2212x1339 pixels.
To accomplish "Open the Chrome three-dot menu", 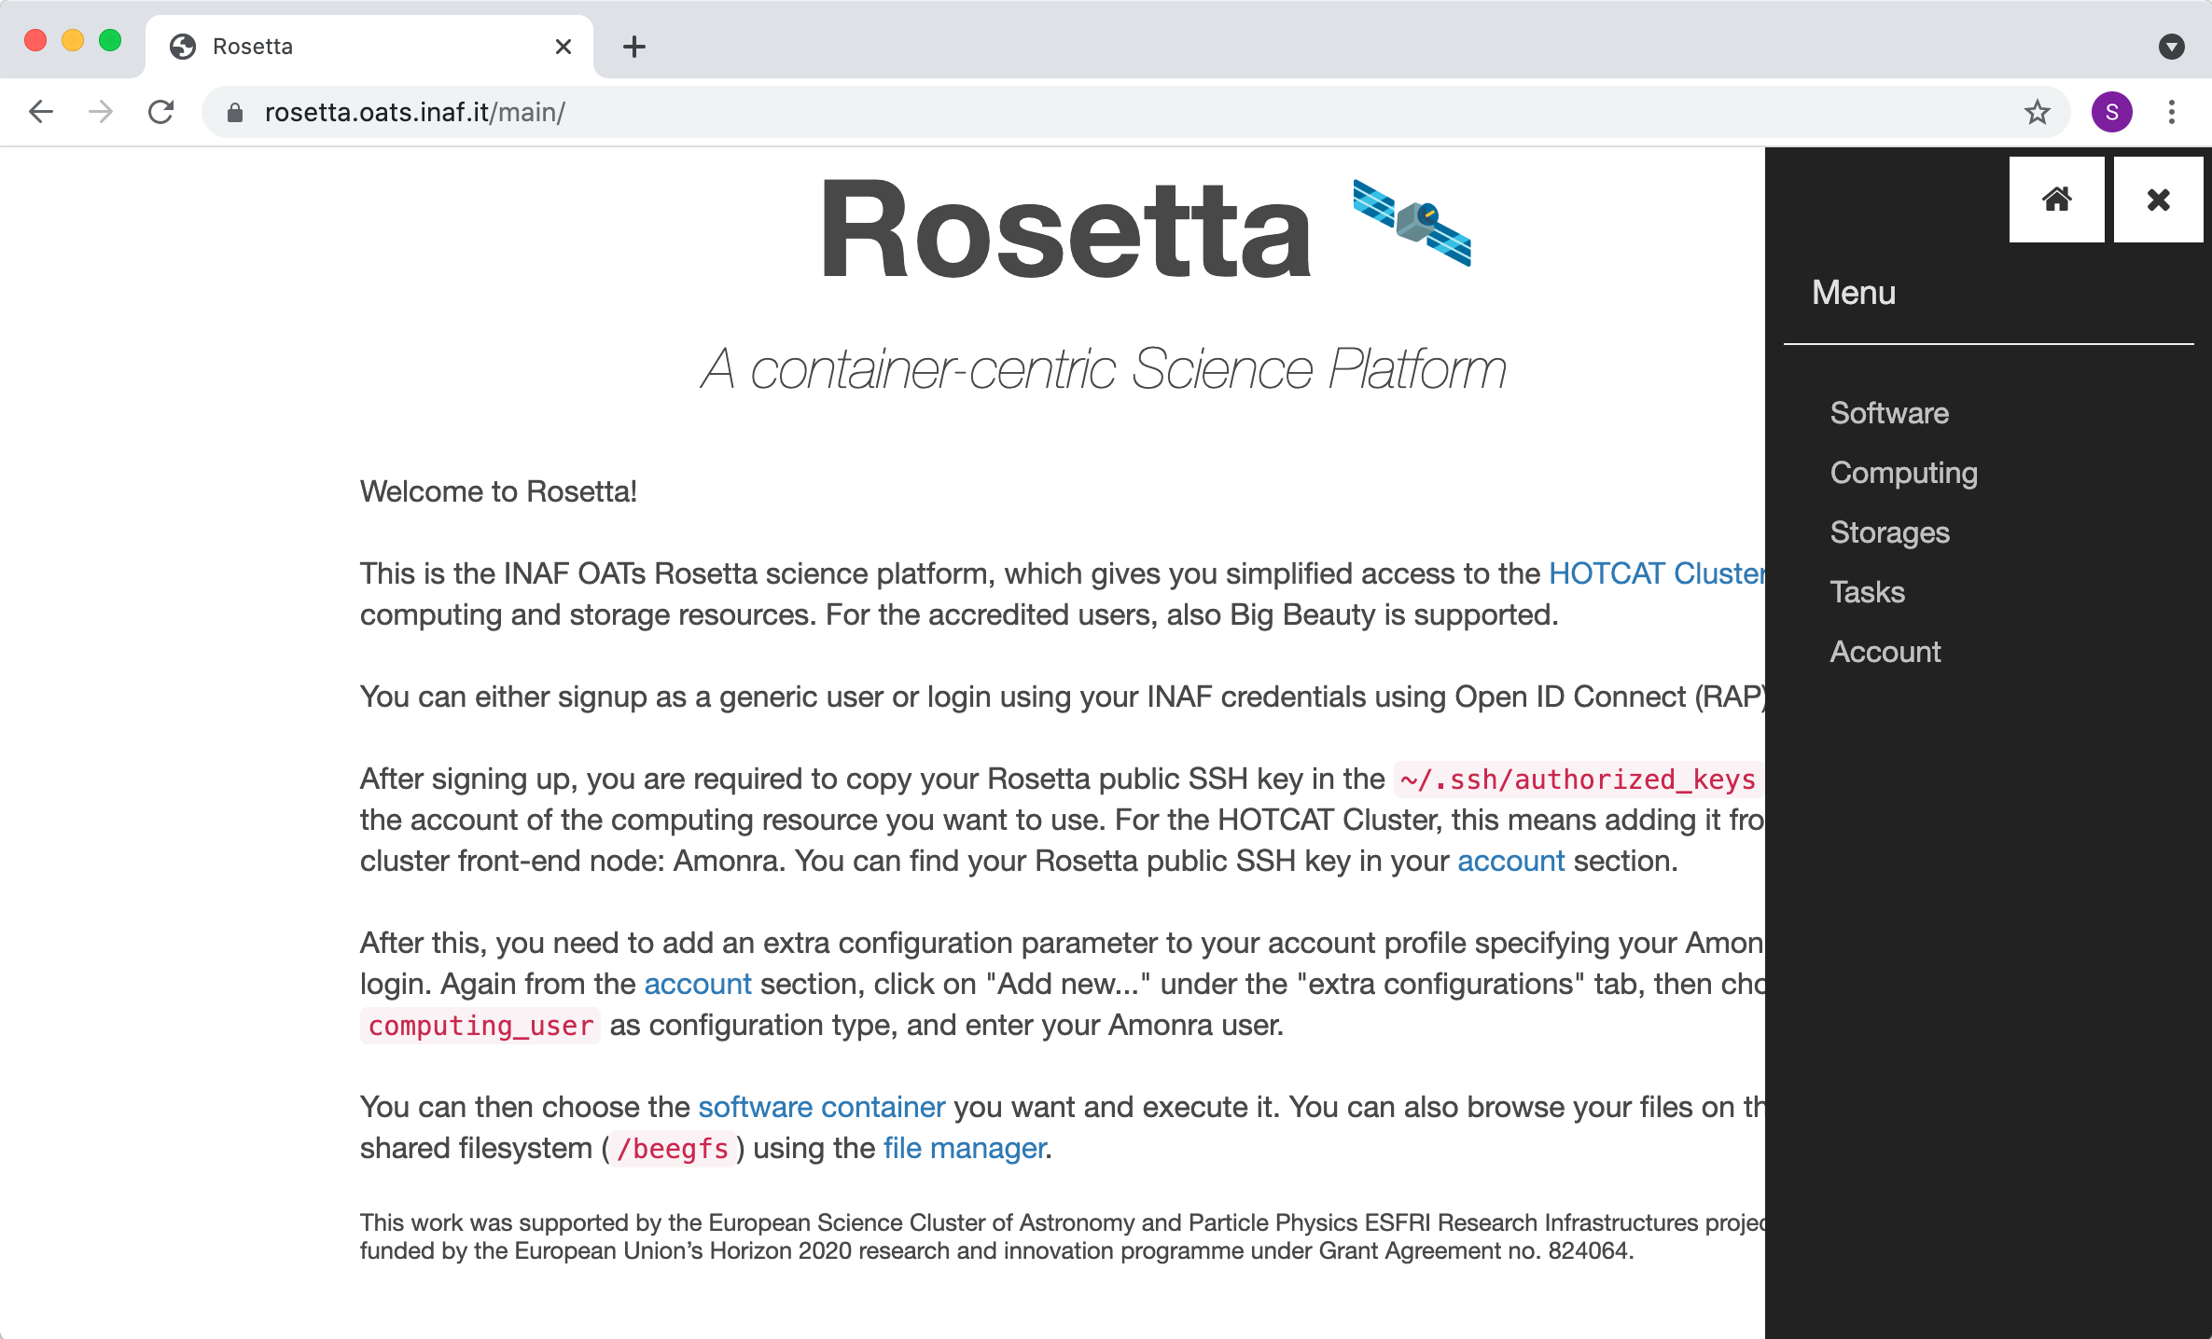I will pyautogui.click(x=2172, y=112).
